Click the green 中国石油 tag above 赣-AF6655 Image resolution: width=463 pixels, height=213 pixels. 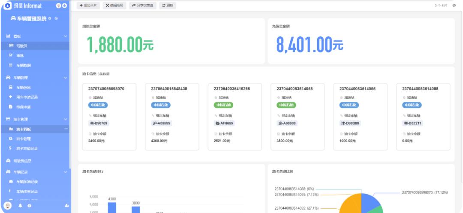(223, 105)
